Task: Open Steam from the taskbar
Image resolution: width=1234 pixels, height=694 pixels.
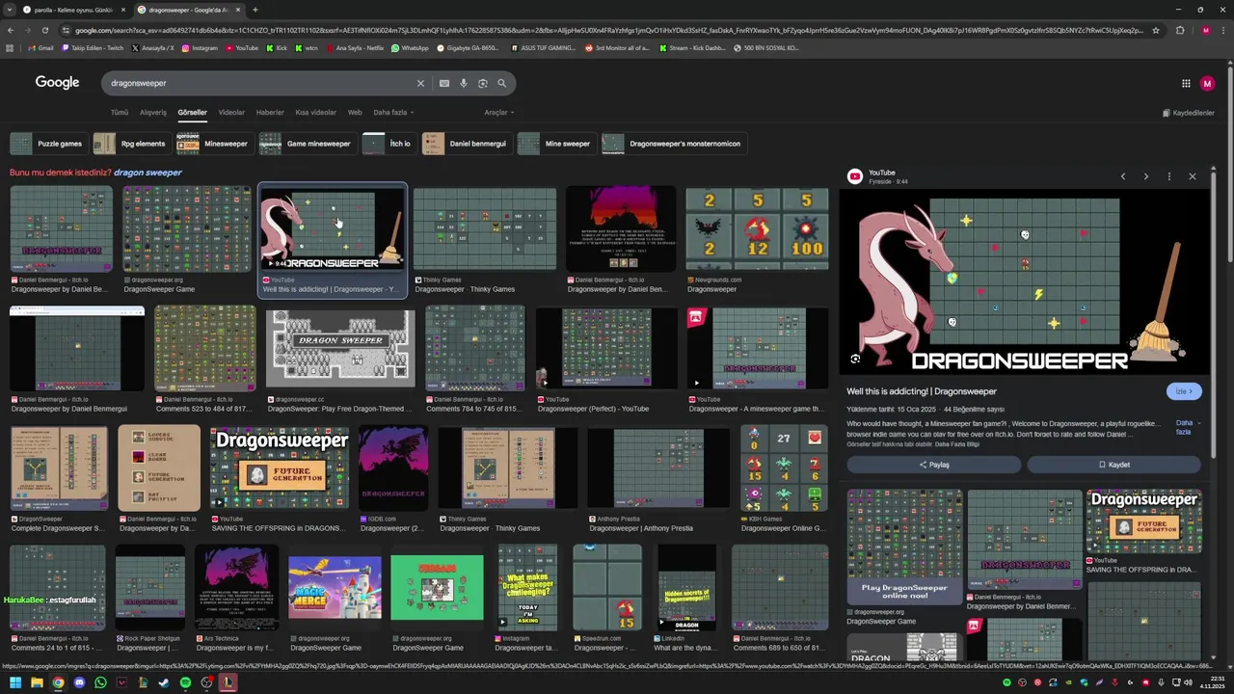Action: [164, 682]
